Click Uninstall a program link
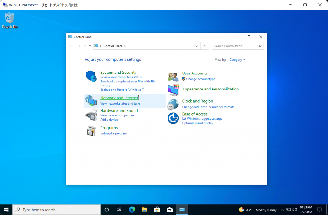 pos(113,133)
